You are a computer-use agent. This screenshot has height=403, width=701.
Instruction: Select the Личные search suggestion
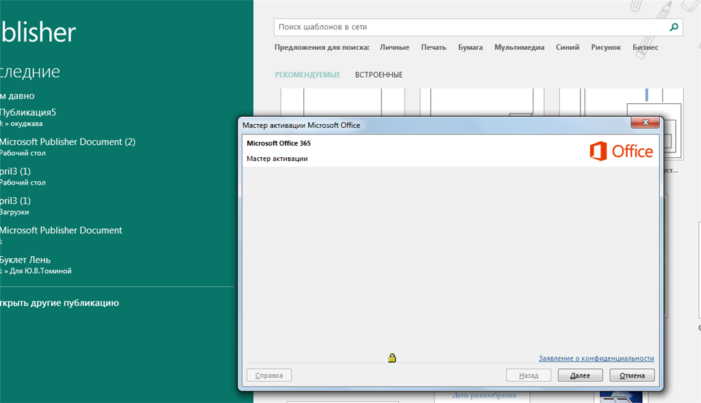[394, 47]
